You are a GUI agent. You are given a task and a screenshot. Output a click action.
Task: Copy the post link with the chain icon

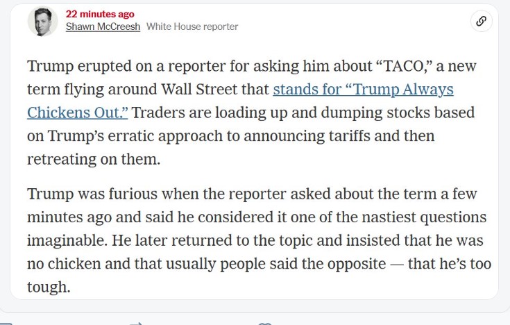coord(481,21)
